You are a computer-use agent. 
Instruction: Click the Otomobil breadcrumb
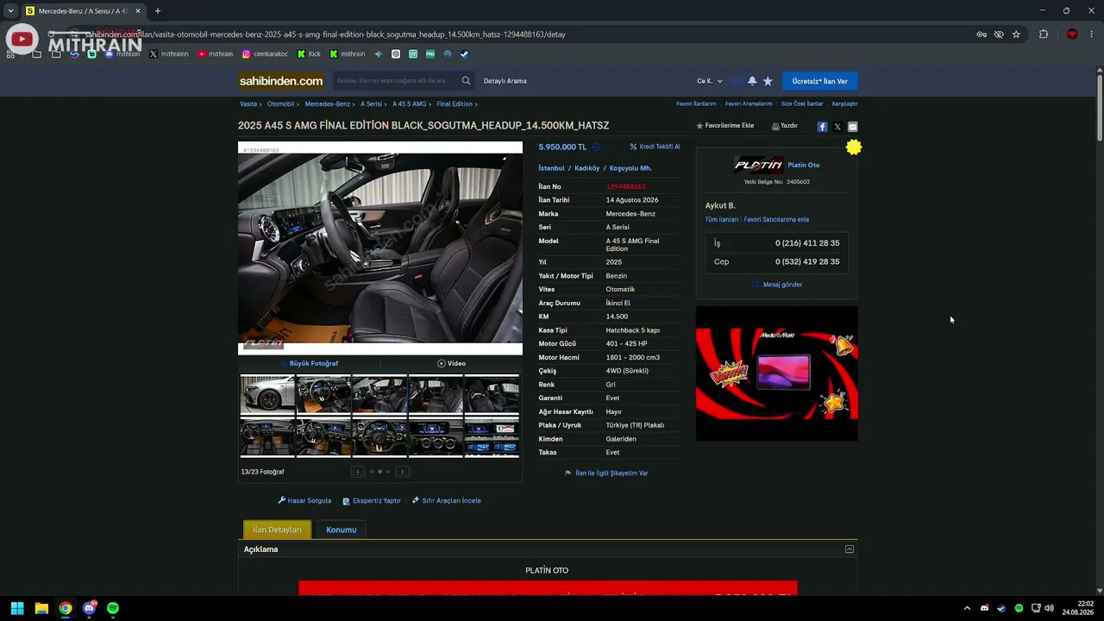[x=280, y=104]
